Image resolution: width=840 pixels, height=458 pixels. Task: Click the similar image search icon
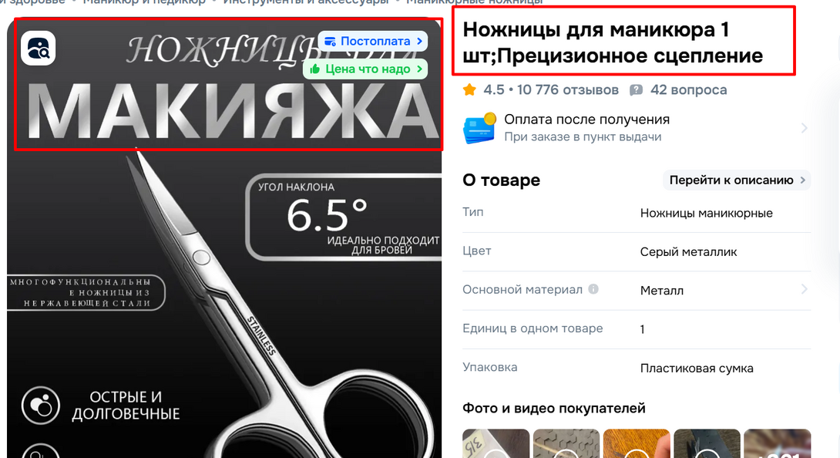coord(38,49)
